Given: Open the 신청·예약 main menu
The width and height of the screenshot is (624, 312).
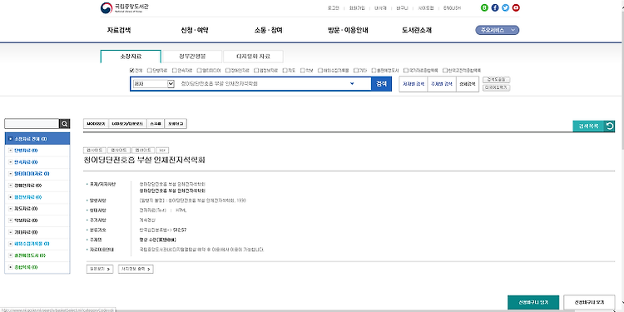Looking at the screenshot, I should (x=195, y=30).
